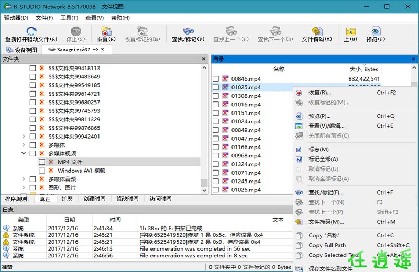
Task: Expand the 多媒体 tree node
Action: coord(24,145)
